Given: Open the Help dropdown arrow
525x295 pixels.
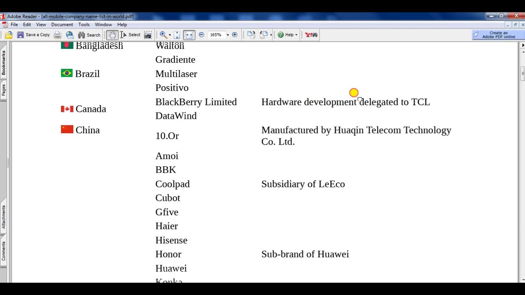Looking at the screenshot, I should click(x=296, y=35).
